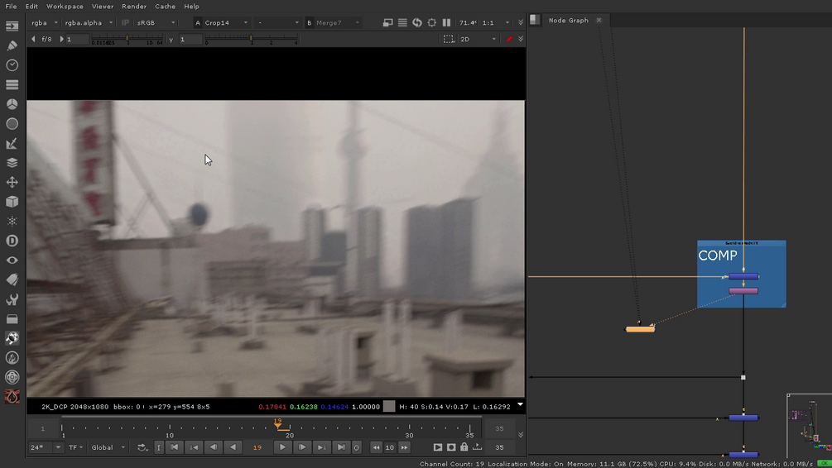The image size is (832, 468).
Task: Adjust the gamma y slider
Action: coord(251,39)
